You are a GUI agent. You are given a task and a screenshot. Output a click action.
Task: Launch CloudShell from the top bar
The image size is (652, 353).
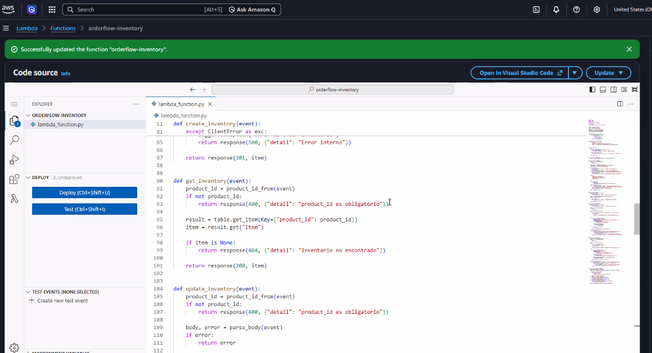pyautogui.click(x=536, y=9)
